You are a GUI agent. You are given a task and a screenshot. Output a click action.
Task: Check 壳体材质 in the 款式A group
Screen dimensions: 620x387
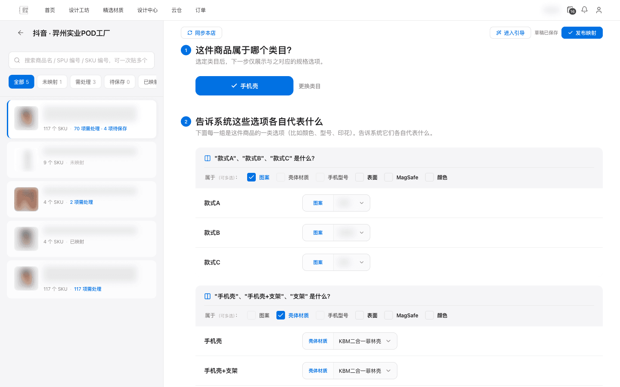[281, 177]
